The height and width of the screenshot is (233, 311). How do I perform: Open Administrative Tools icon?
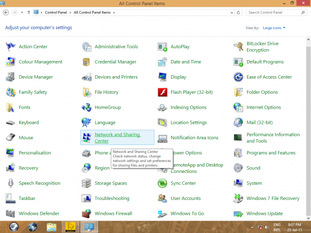point(87,47)
